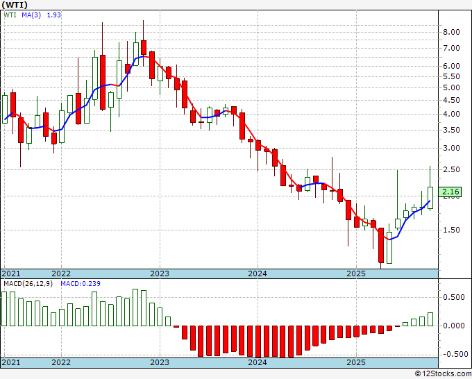Select the MACD:0.239 value label

81,284
